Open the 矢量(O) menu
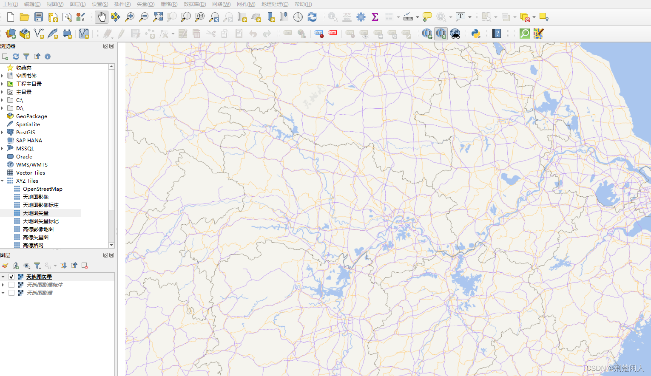This screenshot has width=651, height=376. click(x=145, y=4)
